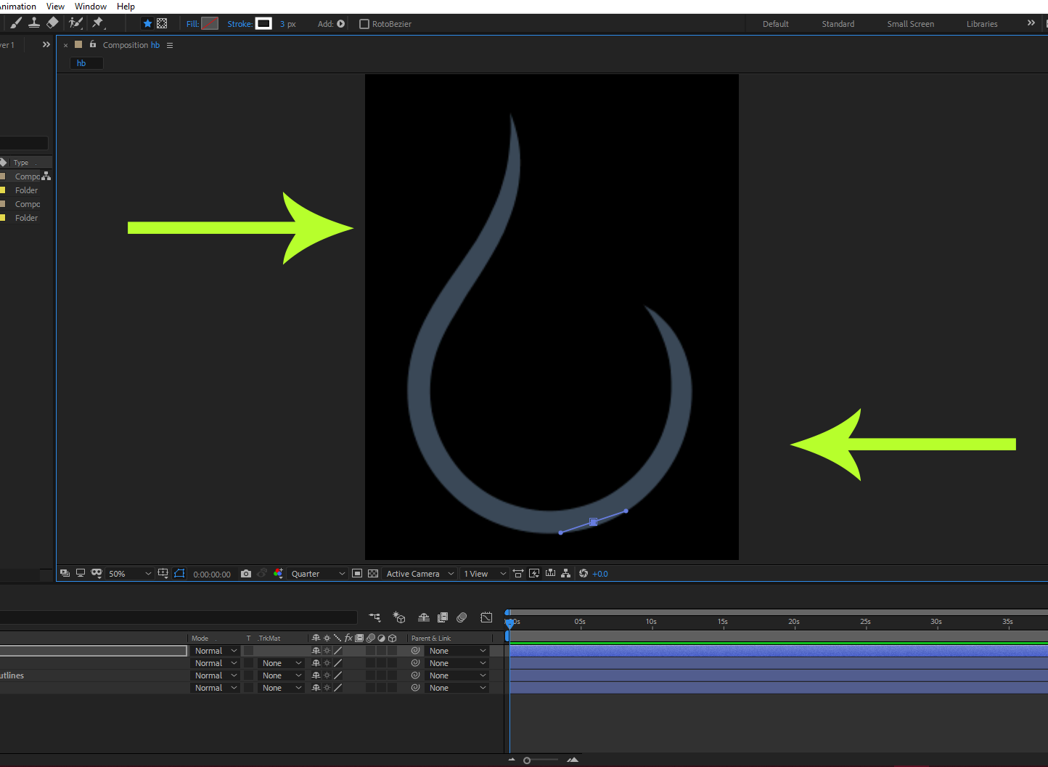Select the Eraser tool
The width and height of the screenshot is (1048, 767).
pos(52,23)
